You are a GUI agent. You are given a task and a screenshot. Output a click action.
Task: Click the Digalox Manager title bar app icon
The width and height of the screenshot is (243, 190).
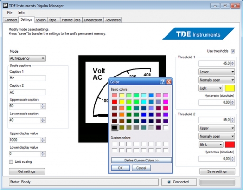[x=5, y=6]
